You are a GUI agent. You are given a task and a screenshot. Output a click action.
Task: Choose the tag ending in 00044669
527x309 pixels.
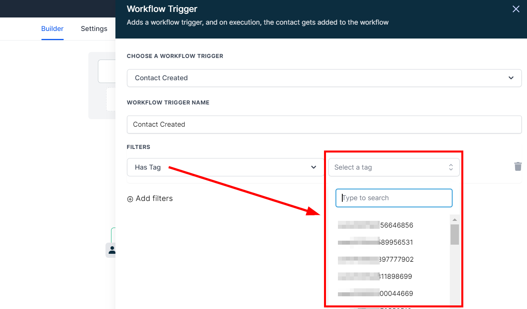click(376, 294)
